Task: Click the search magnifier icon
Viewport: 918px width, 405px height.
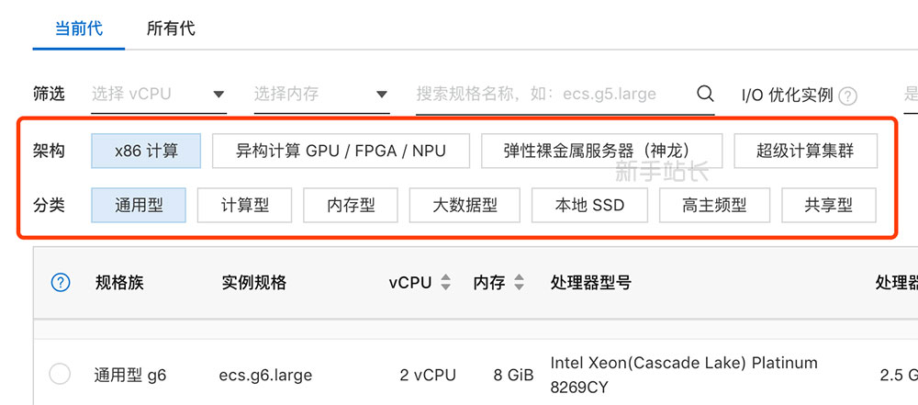Action: (x=705, y=93)
